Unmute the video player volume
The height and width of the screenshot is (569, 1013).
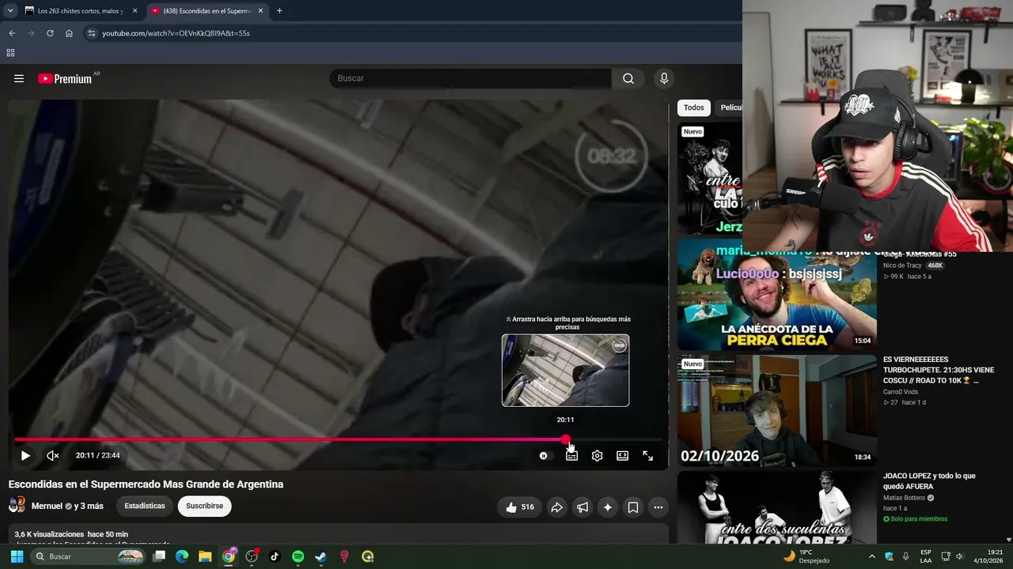53,455
